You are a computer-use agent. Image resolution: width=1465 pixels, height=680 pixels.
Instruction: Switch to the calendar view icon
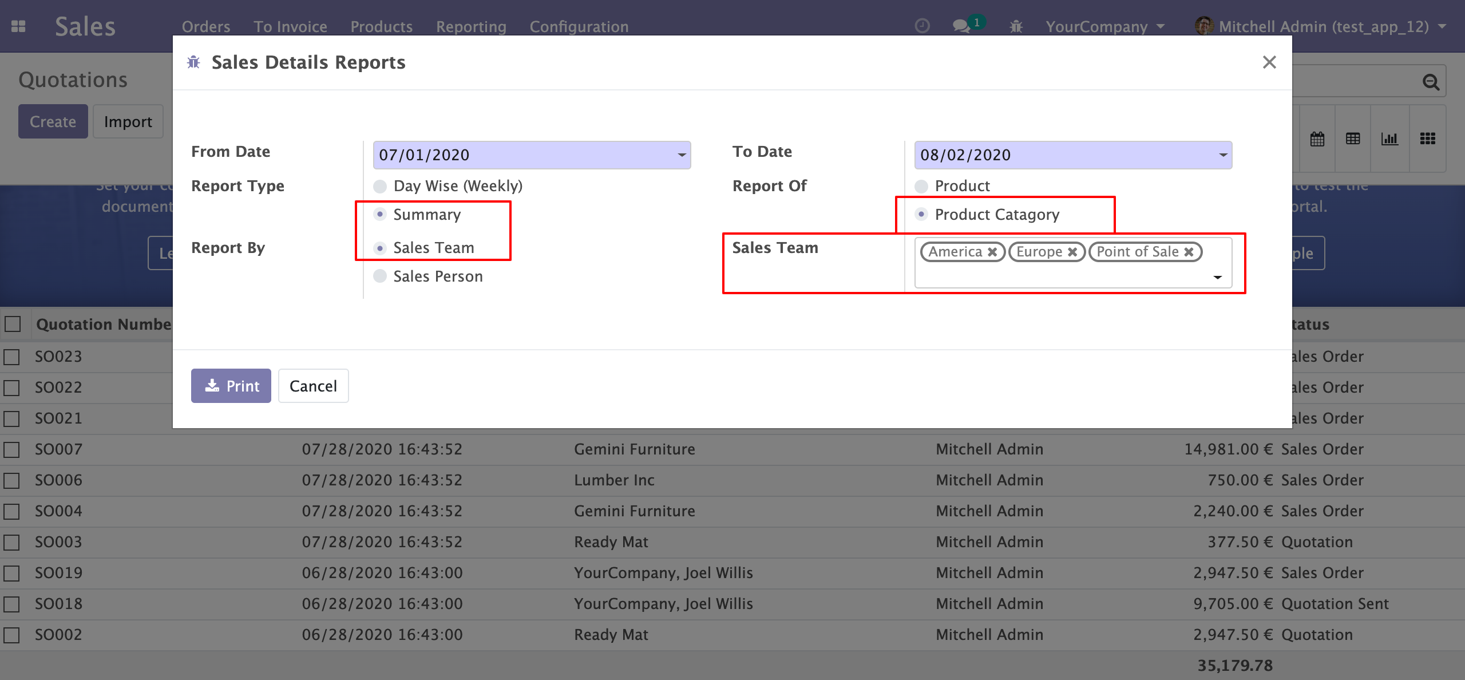pyautogui.click(x=1317, y=139)
